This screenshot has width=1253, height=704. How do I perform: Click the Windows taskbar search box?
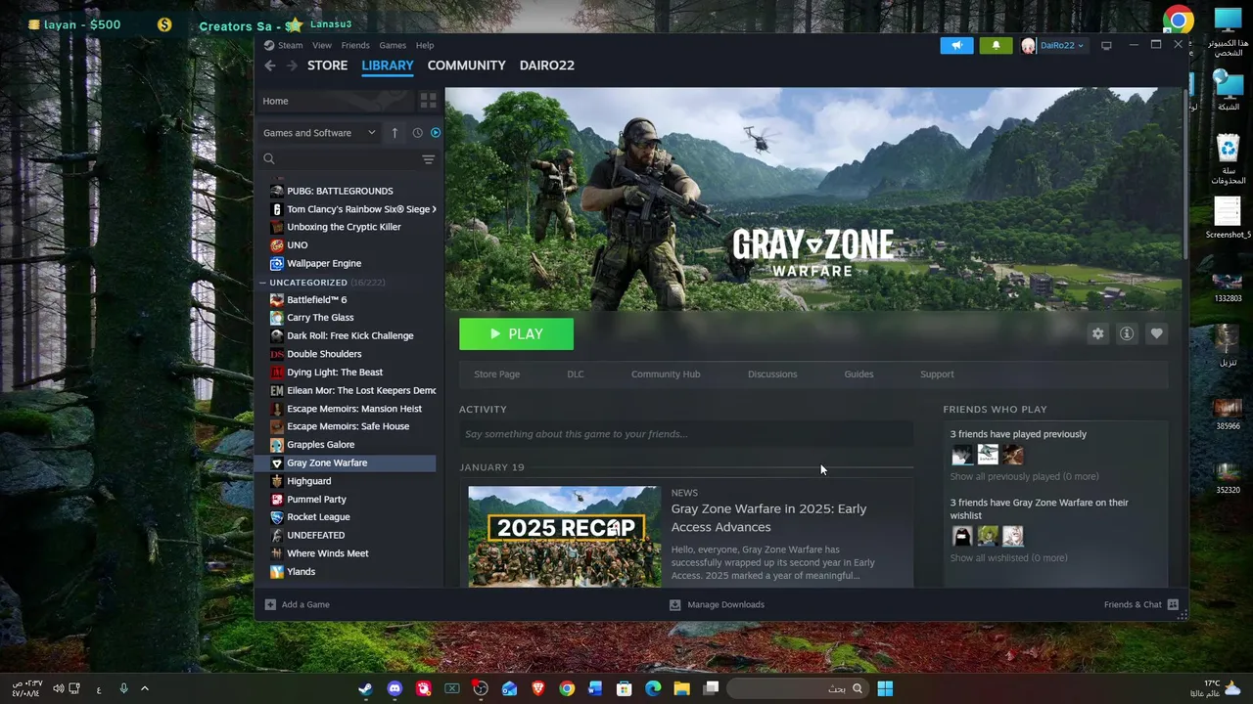click(x=798, y=688)
